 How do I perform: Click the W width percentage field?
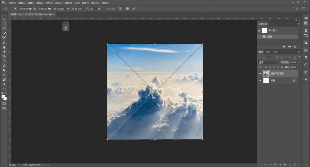coord(61,9)
